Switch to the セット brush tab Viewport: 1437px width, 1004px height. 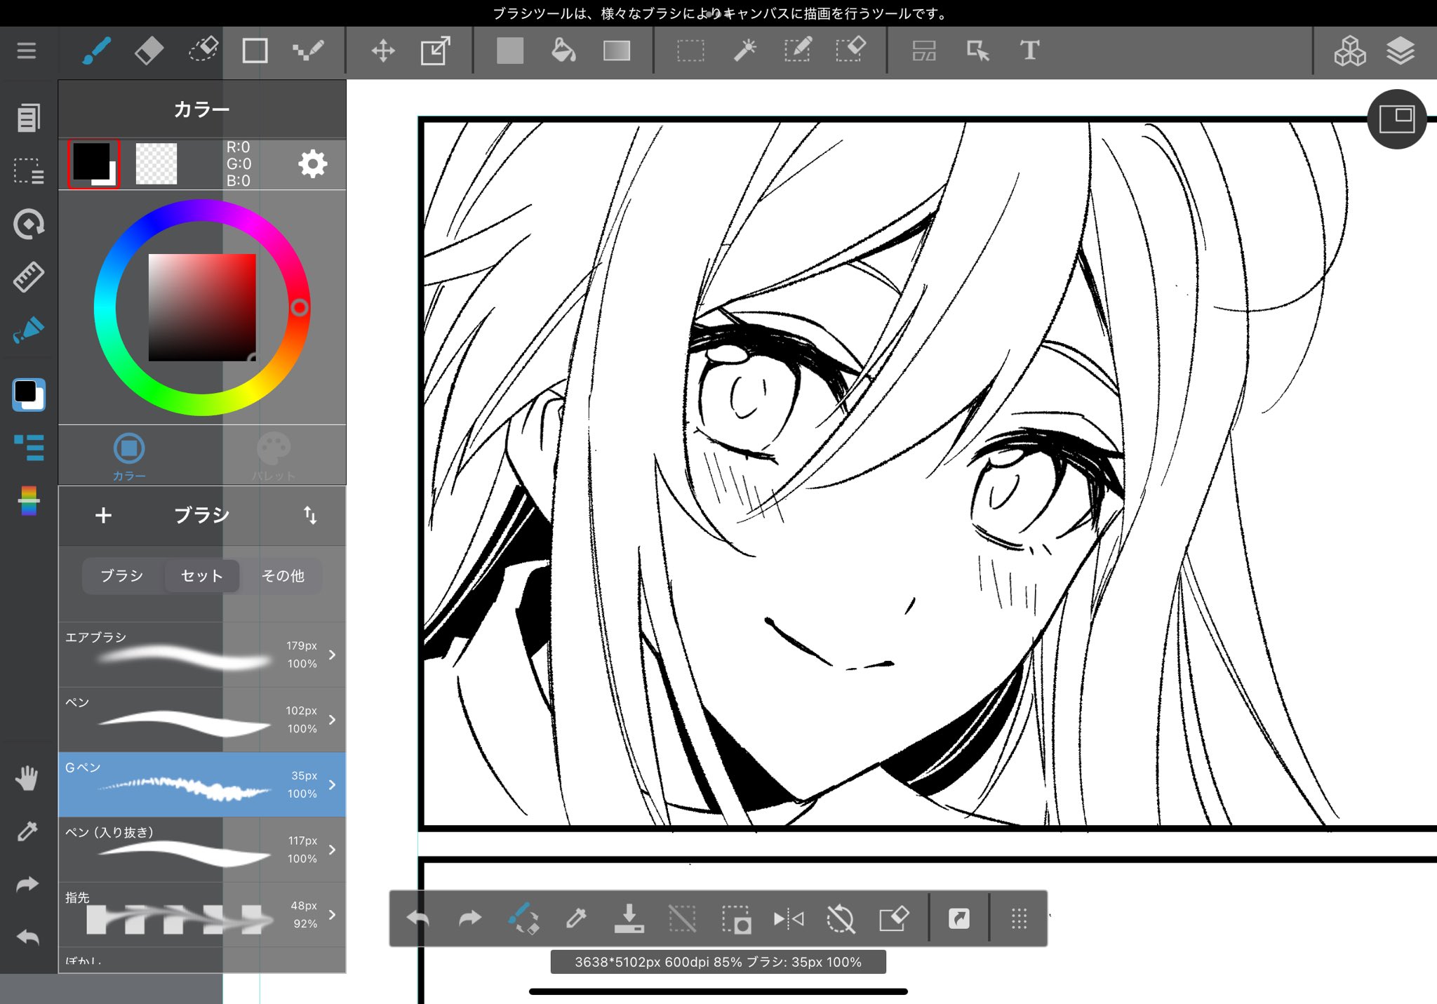[x=201, y=575]
